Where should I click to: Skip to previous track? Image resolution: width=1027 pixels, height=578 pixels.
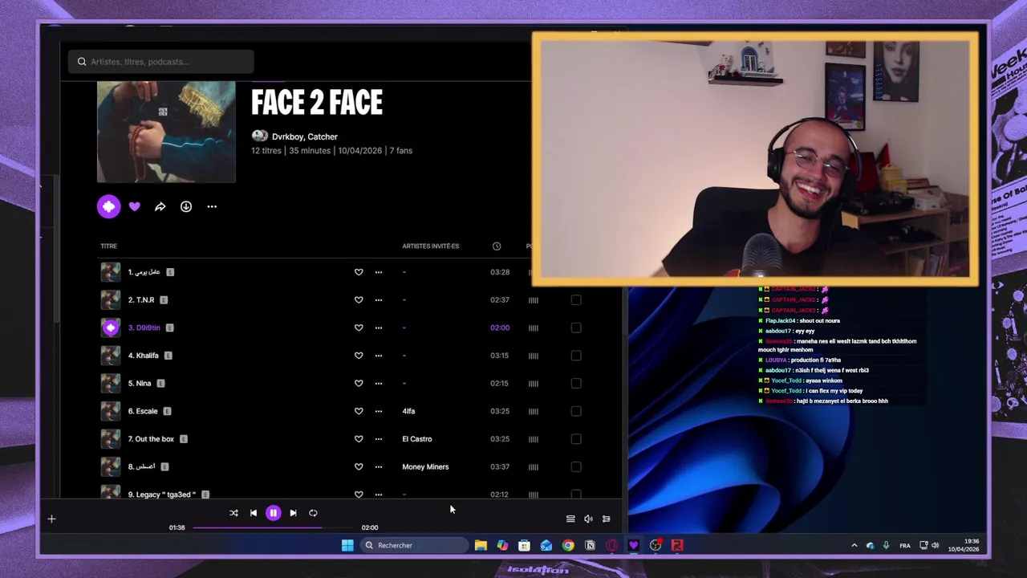(254, 513)
